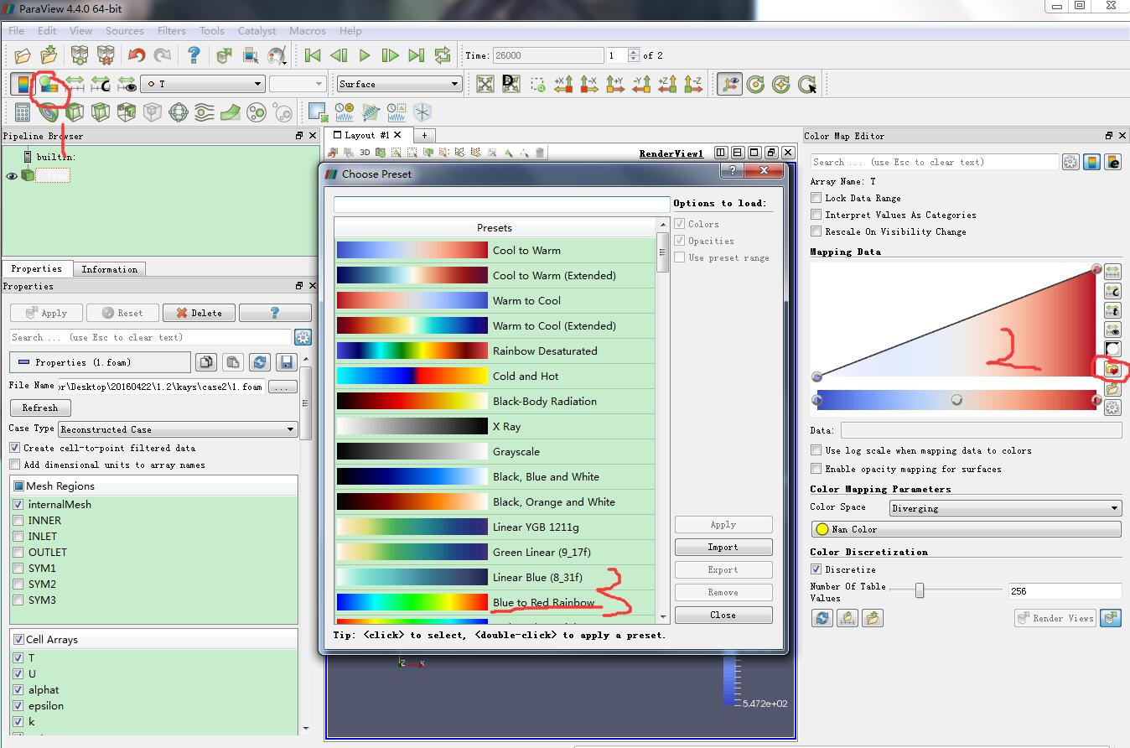Image resolution: width=1130 pixels, height=748 pixels.
Task: Select the Cool to Warm preset
Action: [495, 250]
